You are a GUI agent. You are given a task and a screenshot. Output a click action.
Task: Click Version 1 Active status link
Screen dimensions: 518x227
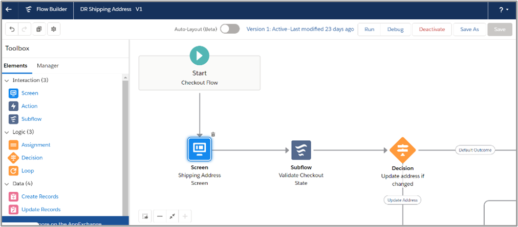(300, 29)
